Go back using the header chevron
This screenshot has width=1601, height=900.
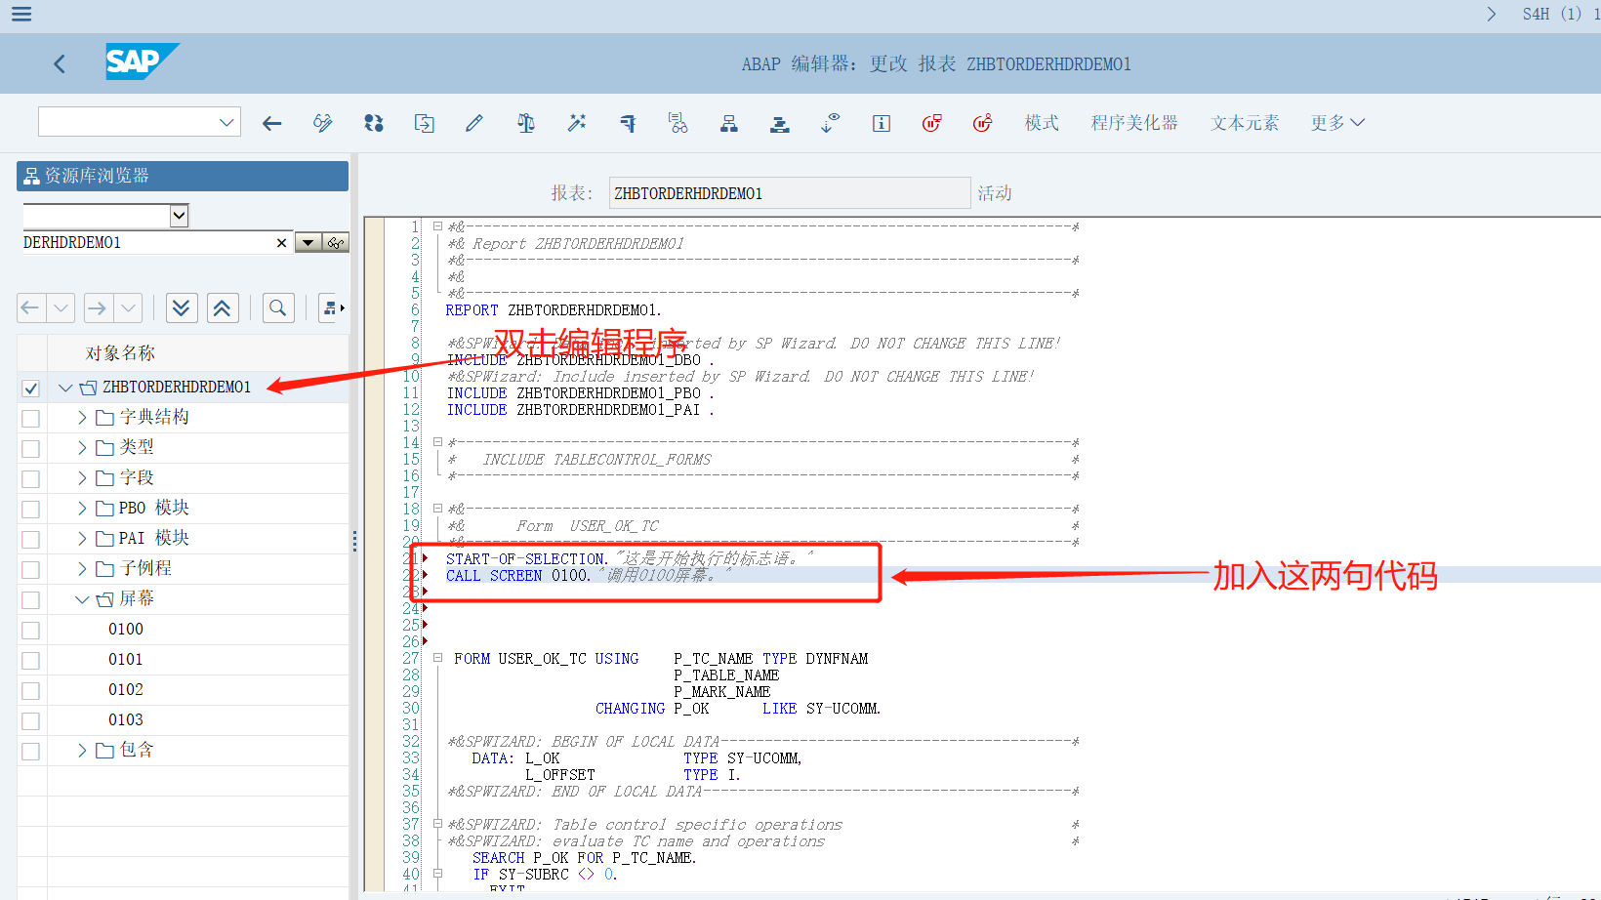coord(60,64)
